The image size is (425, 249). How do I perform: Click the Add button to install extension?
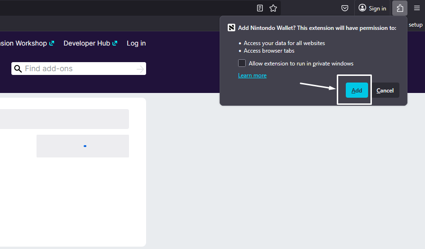pos(357,90)
